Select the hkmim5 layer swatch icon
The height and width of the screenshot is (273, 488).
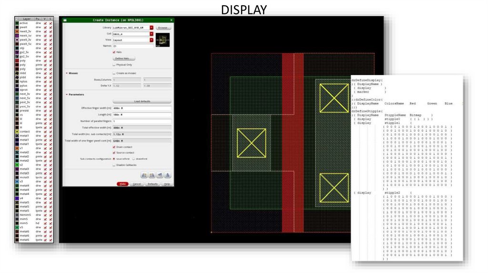(17, 214)
